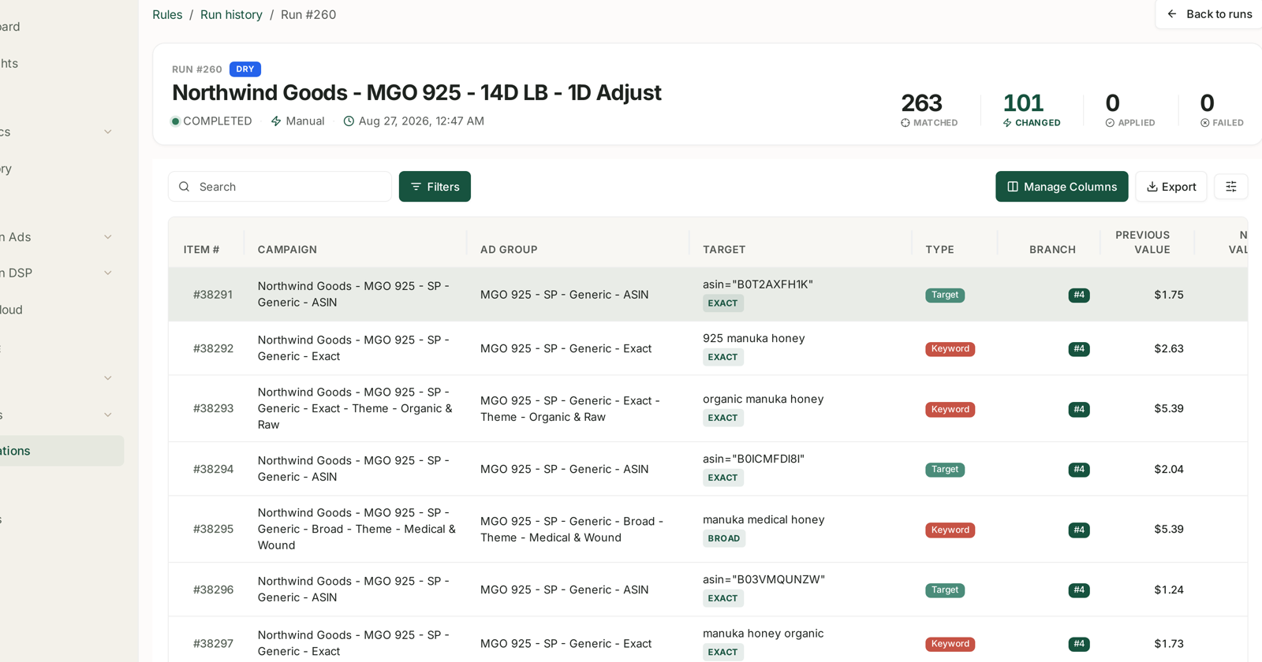The image size is (1262, 662).
Task: Click the 925 manuka honey target
Action: (754, 339)
